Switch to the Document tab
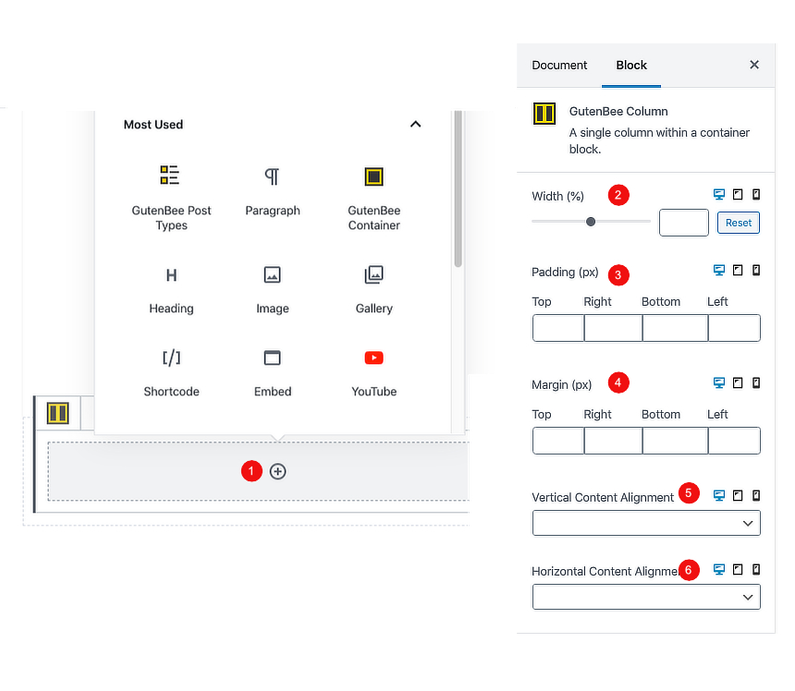Image resolution: width=795 pixels, height=691 pixels. pyautogui.click(x=559, y=65)
